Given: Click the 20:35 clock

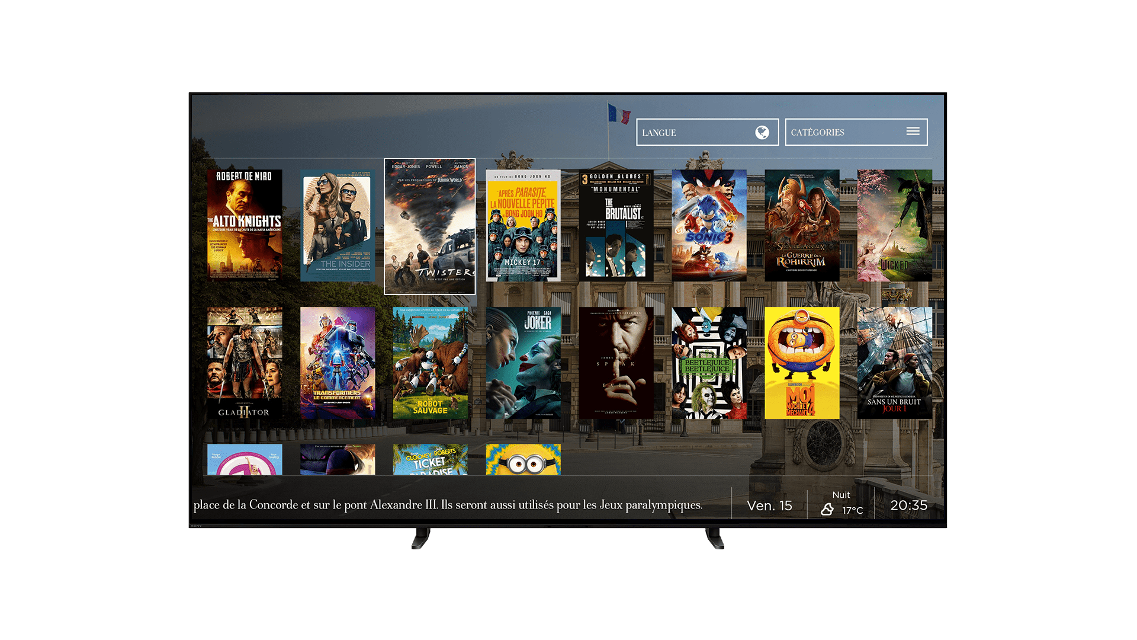Looking at the screenshot, I should click(x=909, y=505).
